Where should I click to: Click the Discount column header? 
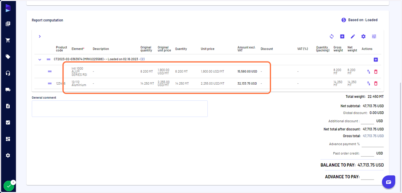pos(267,49)
